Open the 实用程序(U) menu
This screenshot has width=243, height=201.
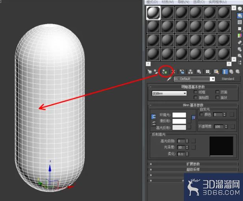218,2
